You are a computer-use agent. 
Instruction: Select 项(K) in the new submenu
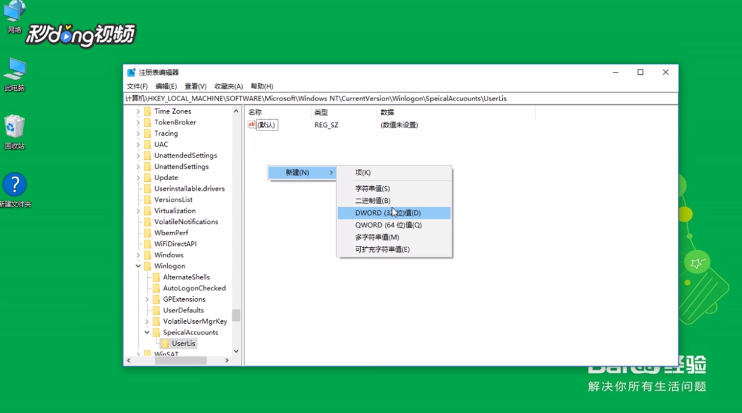coord(394,172)
